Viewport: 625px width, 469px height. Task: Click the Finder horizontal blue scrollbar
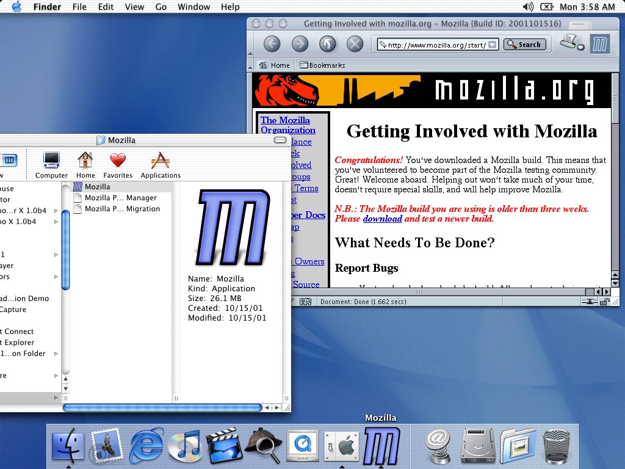pos(162,407)
